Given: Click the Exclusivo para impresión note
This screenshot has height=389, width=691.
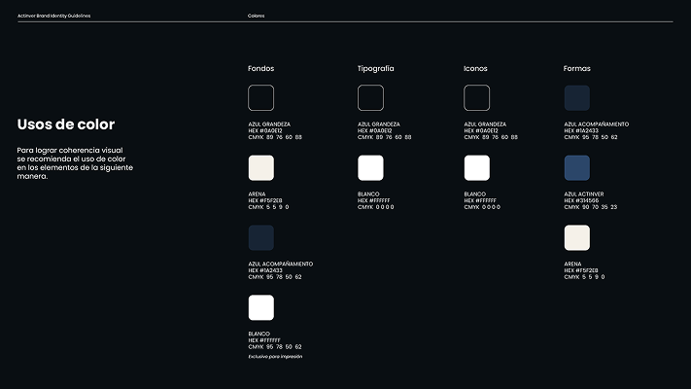Looking at the screenshot, I should tap(275, 357).
